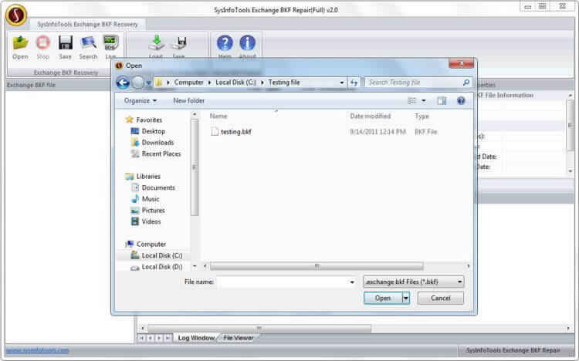579x361 pixels.
Task: Select the testing.bkf file icon
Action: pyautogui.click(x=215, y=131)
